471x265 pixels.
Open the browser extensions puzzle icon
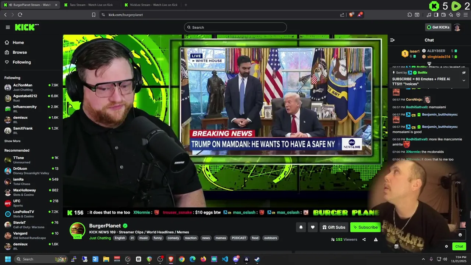click(410, 15)
